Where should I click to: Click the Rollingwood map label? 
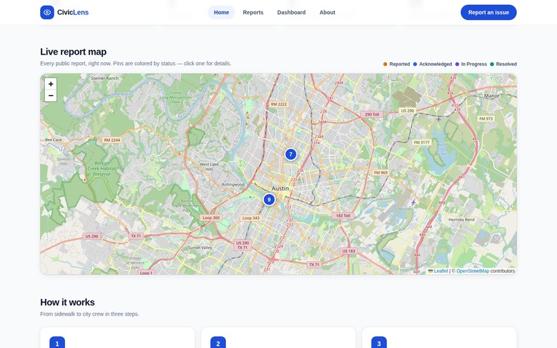233,184
